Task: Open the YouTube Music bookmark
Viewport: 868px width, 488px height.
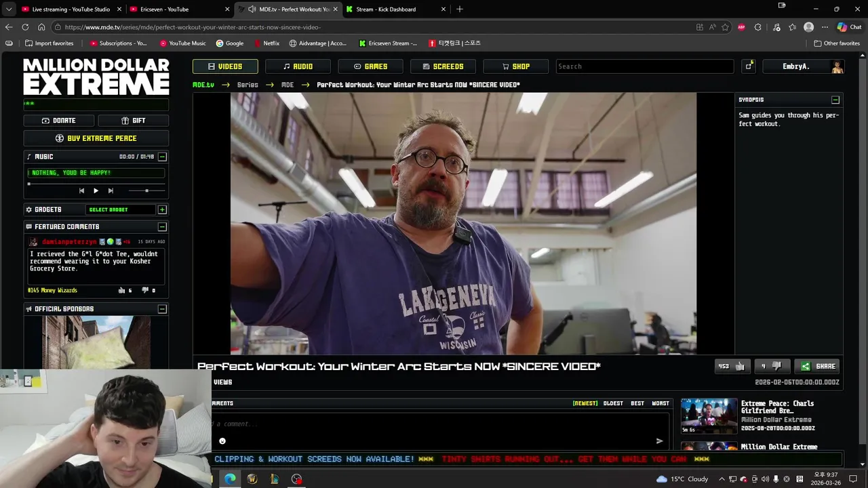Action: point(183,43)
